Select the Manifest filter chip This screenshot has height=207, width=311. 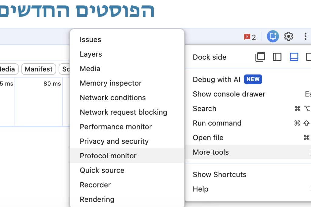pyautogui.click(x=39, y=69)
